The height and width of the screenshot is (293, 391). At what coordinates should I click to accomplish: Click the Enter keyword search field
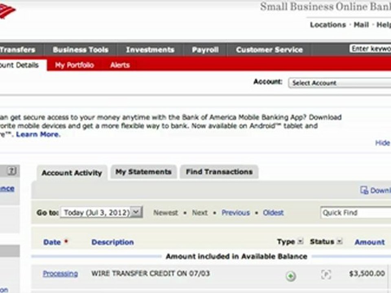(x=370, y=48)
